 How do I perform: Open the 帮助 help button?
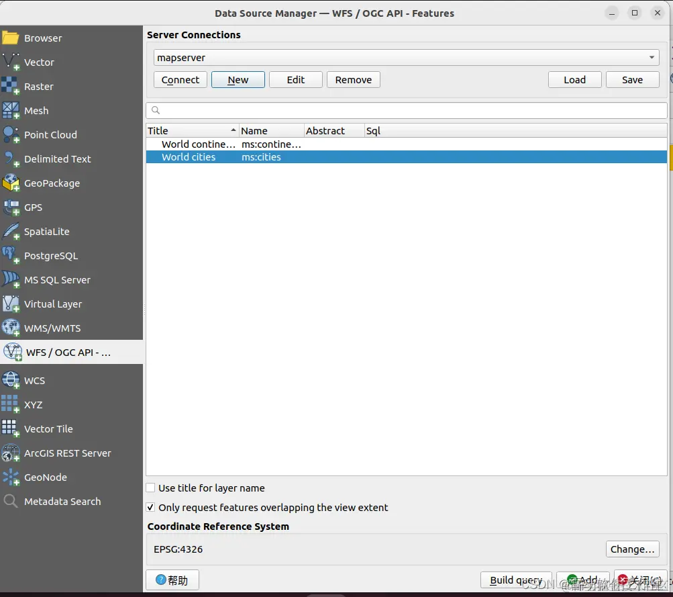172,580
